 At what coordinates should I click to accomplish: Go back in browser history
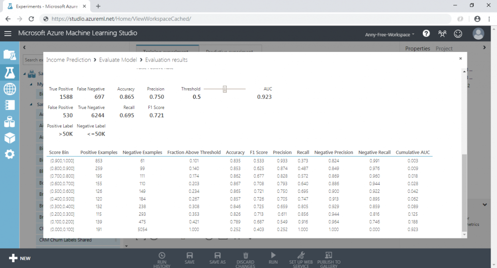coord(8,19)
